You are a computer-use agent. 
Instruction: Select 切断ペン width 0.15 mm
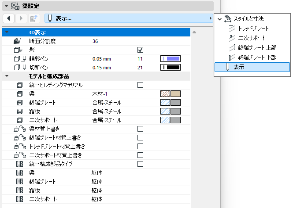(102, 68)
